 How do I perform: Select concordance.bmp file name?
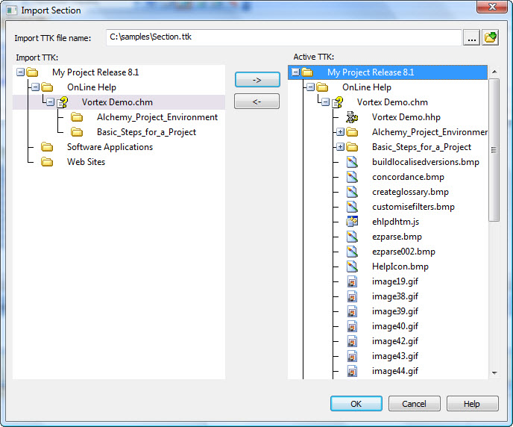[408, 177]
